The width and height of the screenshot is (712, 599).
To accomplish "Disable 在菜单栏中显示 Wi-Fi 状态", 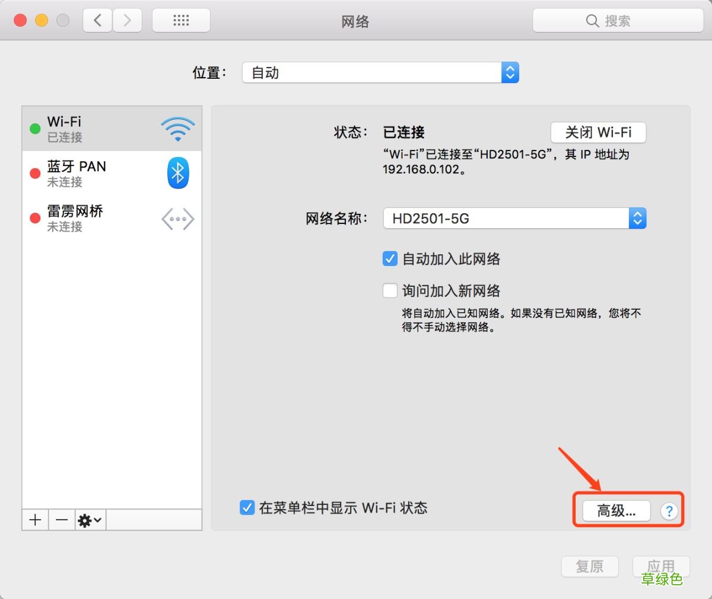I will (247, 507).
